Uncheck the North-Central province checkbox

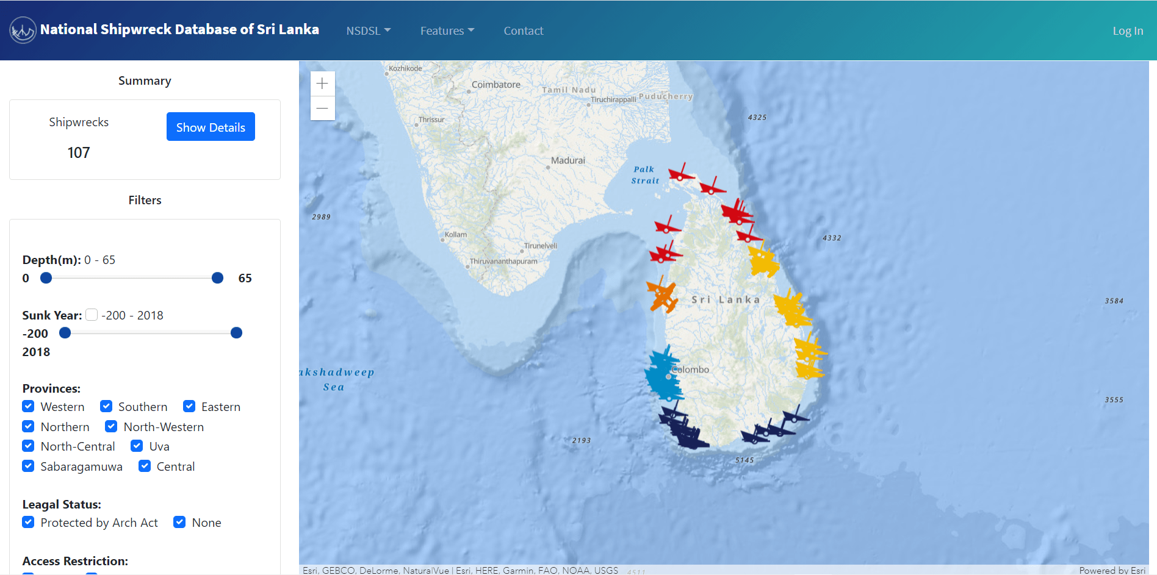(28, 446)
